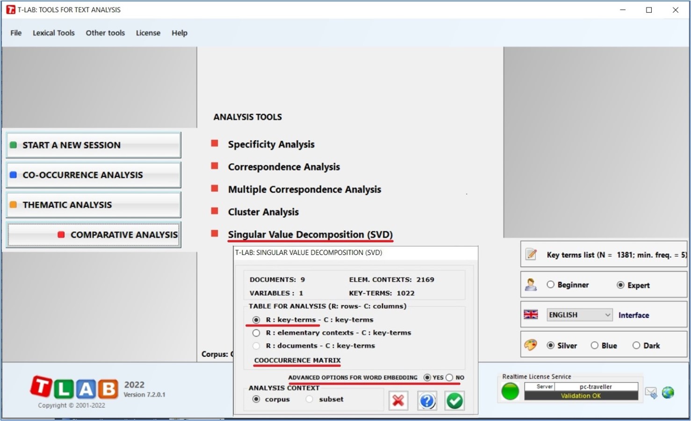The height and width of the screenshot is (421, 691).
Task: Launch Correspondence Analysis tool
Action: click(x=284, y=167)
